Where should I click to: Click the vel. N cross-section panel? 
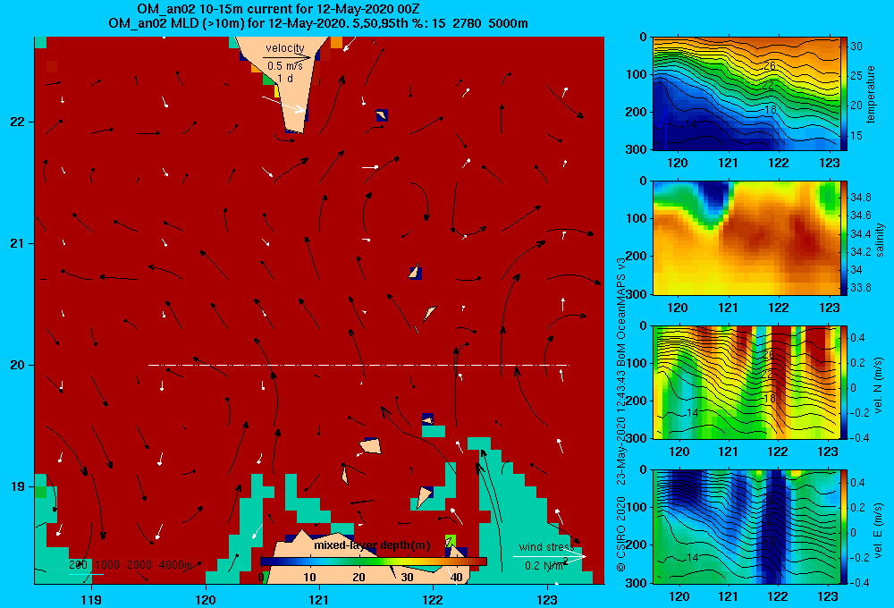[x=746, y=382]
